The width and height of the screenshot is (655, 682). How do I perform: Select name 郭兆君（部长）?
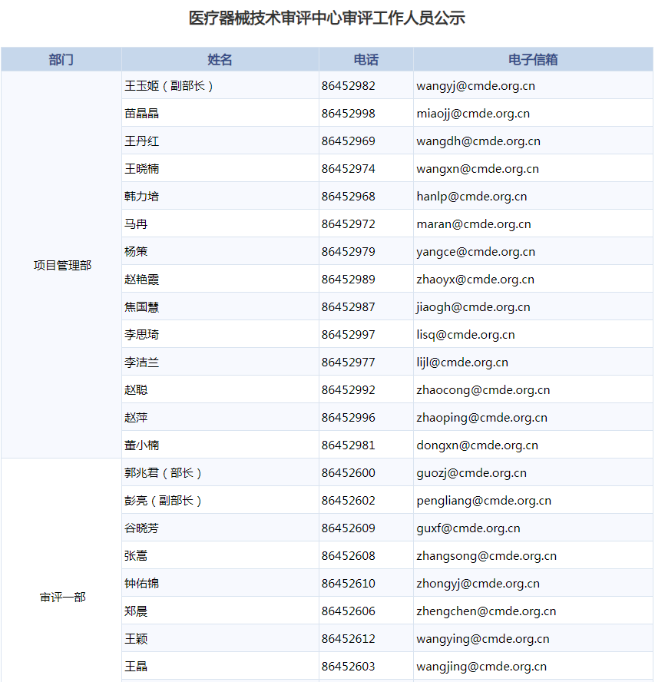[163, 473]
